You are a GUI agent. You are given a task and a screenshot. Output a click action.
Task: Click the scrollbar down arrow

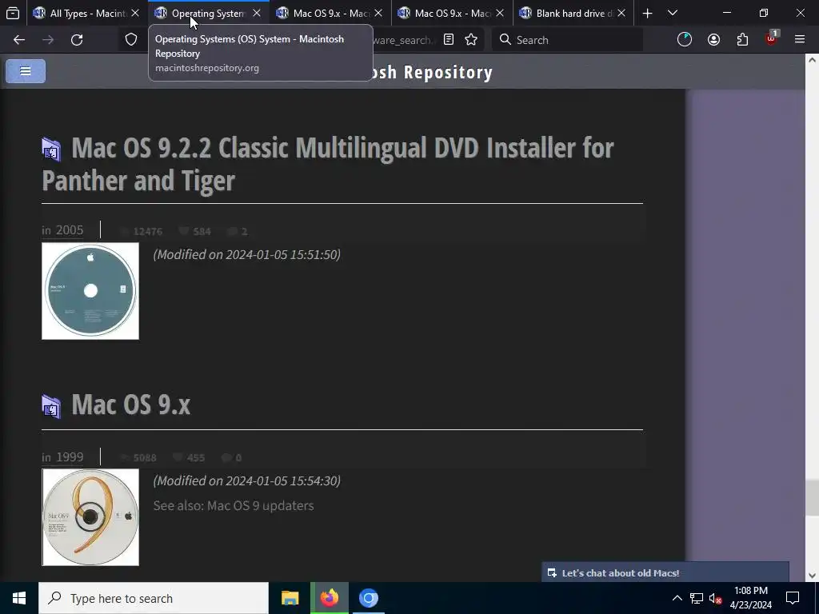[x=812, y=576]
